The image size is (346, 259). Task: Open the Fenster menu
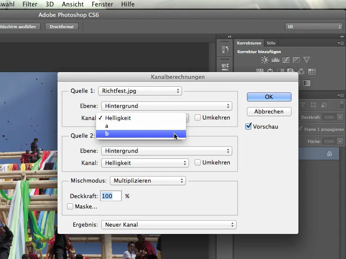[x=103, y=4]
